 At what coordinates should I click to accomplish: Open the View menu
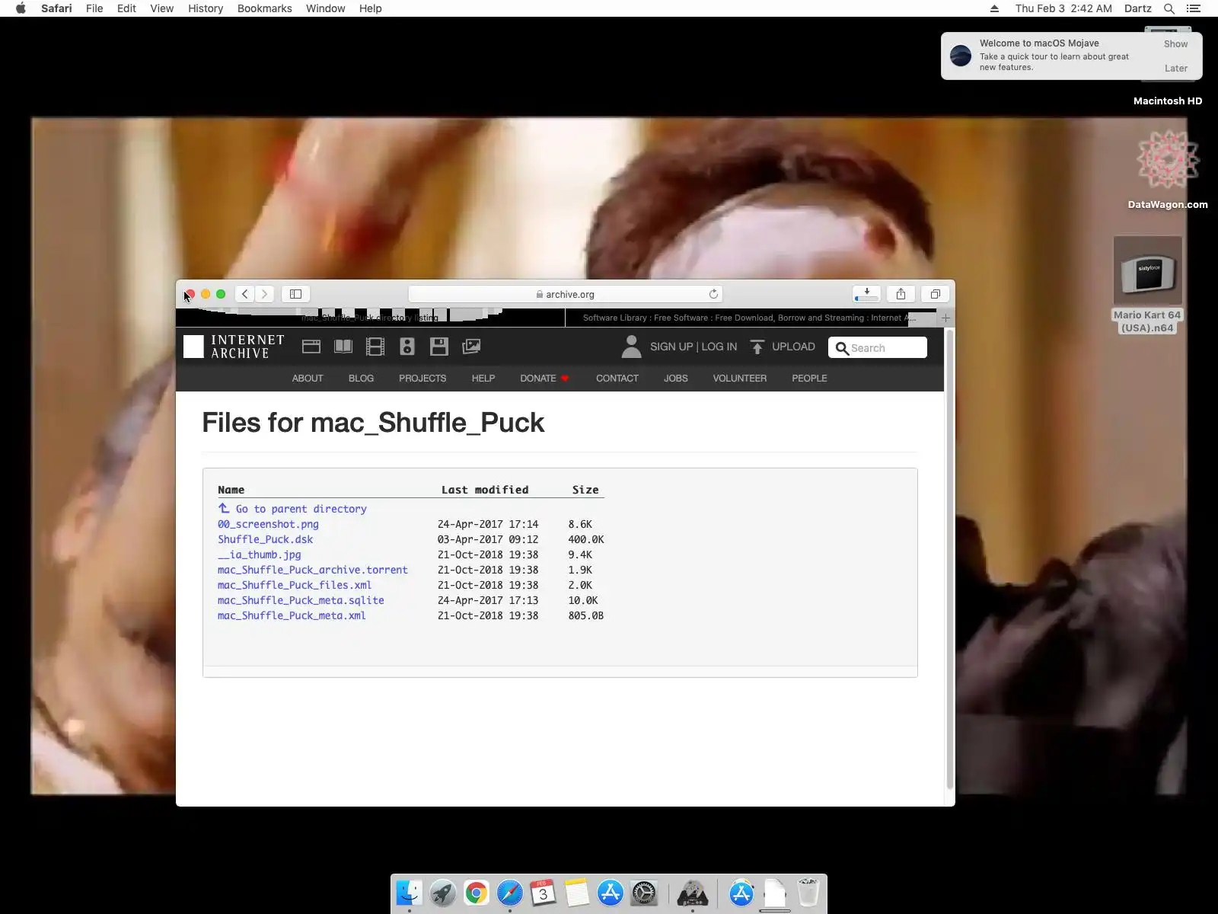(x=161, y=8)
